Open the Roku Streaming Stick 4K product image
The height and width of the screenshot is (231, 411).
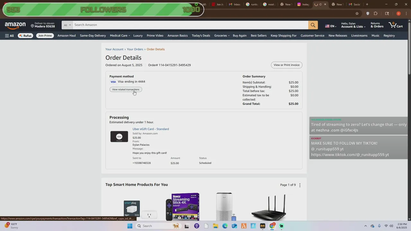click(x=183, y=207)
